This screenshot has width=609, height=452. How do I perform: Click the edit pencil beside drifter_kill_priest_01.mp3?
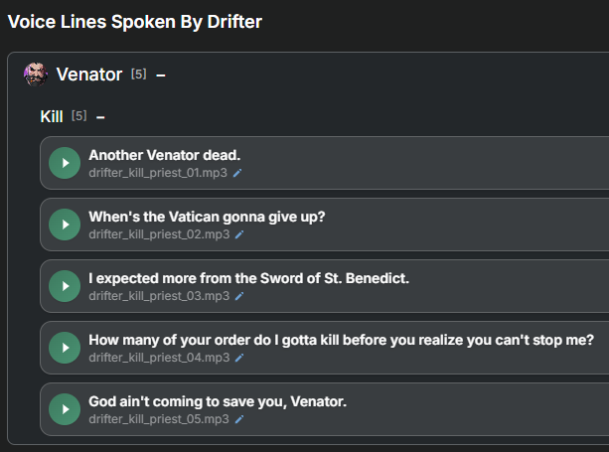238,173
